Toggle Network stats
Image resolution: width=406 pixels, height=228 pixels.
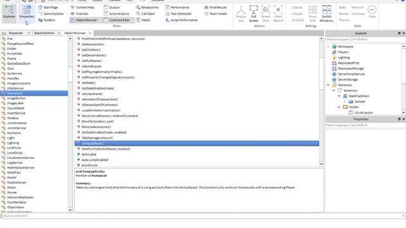click(x=357, y=8)
